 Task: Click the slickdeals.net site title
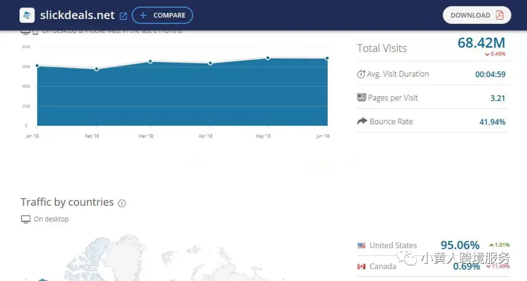coord(77,15)
